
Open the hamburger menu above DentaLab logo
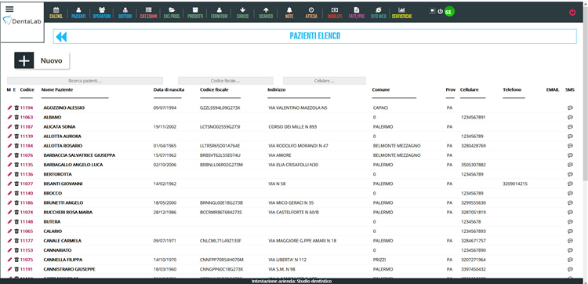click(x=9, y=9)
